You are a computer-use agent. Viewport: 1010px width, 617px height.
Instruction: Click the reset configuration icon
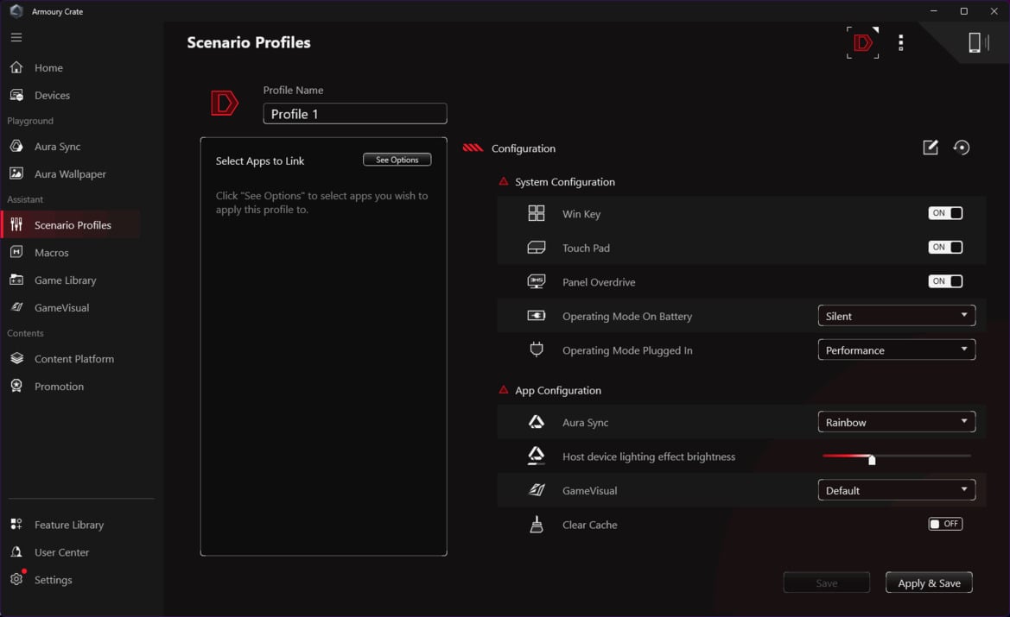pos(961,148)
